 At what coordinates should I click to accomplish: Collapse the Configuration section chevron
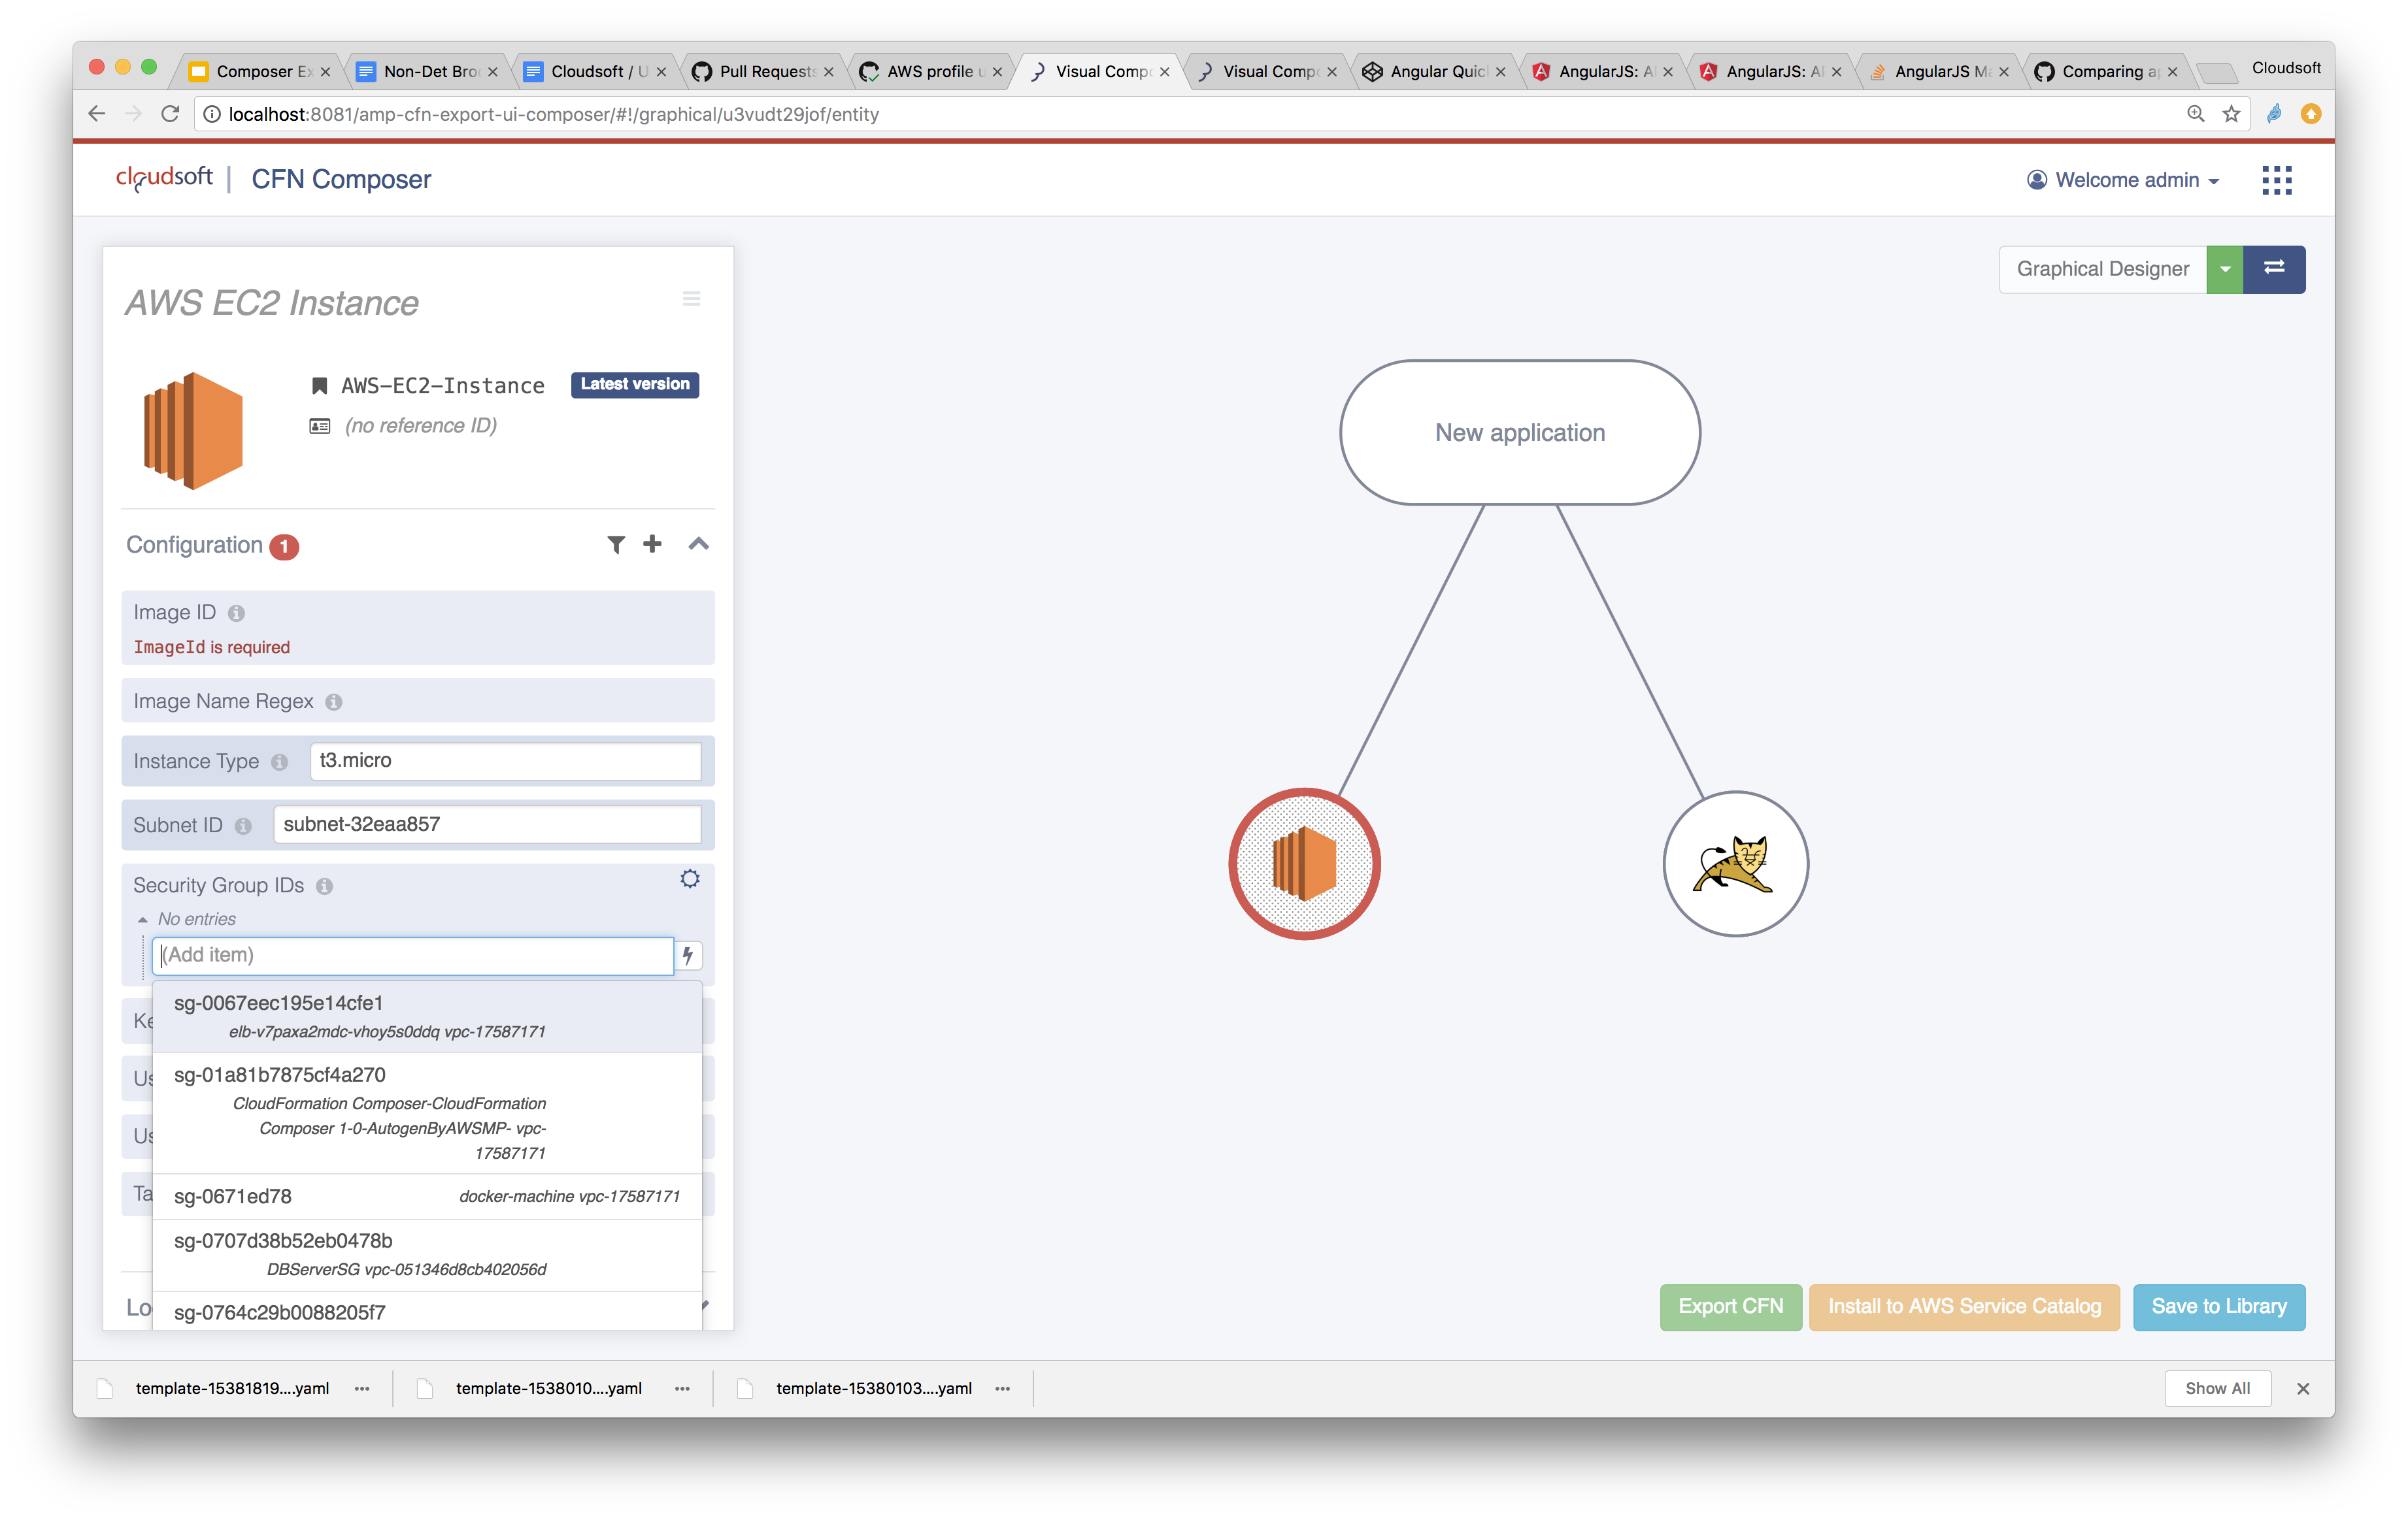699,543
